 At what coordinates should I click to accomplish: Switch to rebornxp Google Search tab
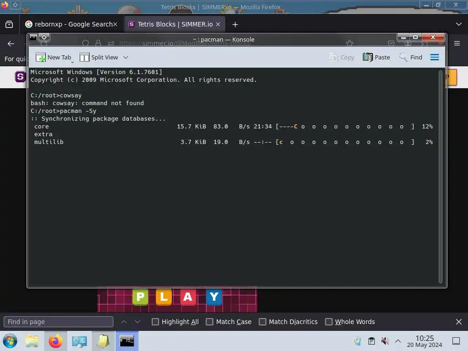[x=70, y=24]
